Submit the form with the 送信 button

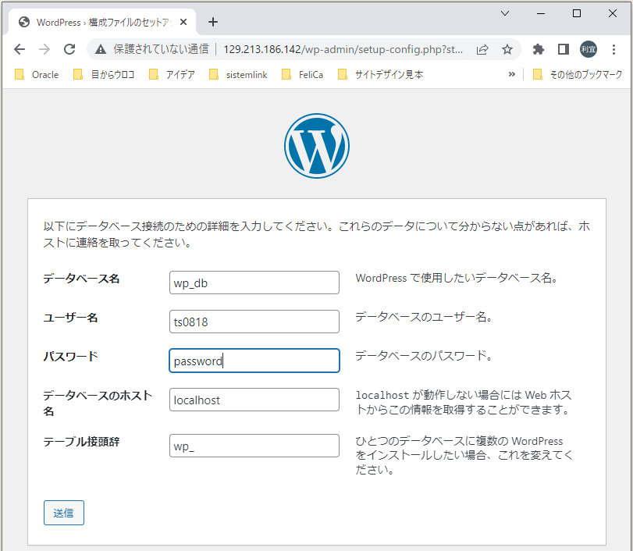[64, 513]
